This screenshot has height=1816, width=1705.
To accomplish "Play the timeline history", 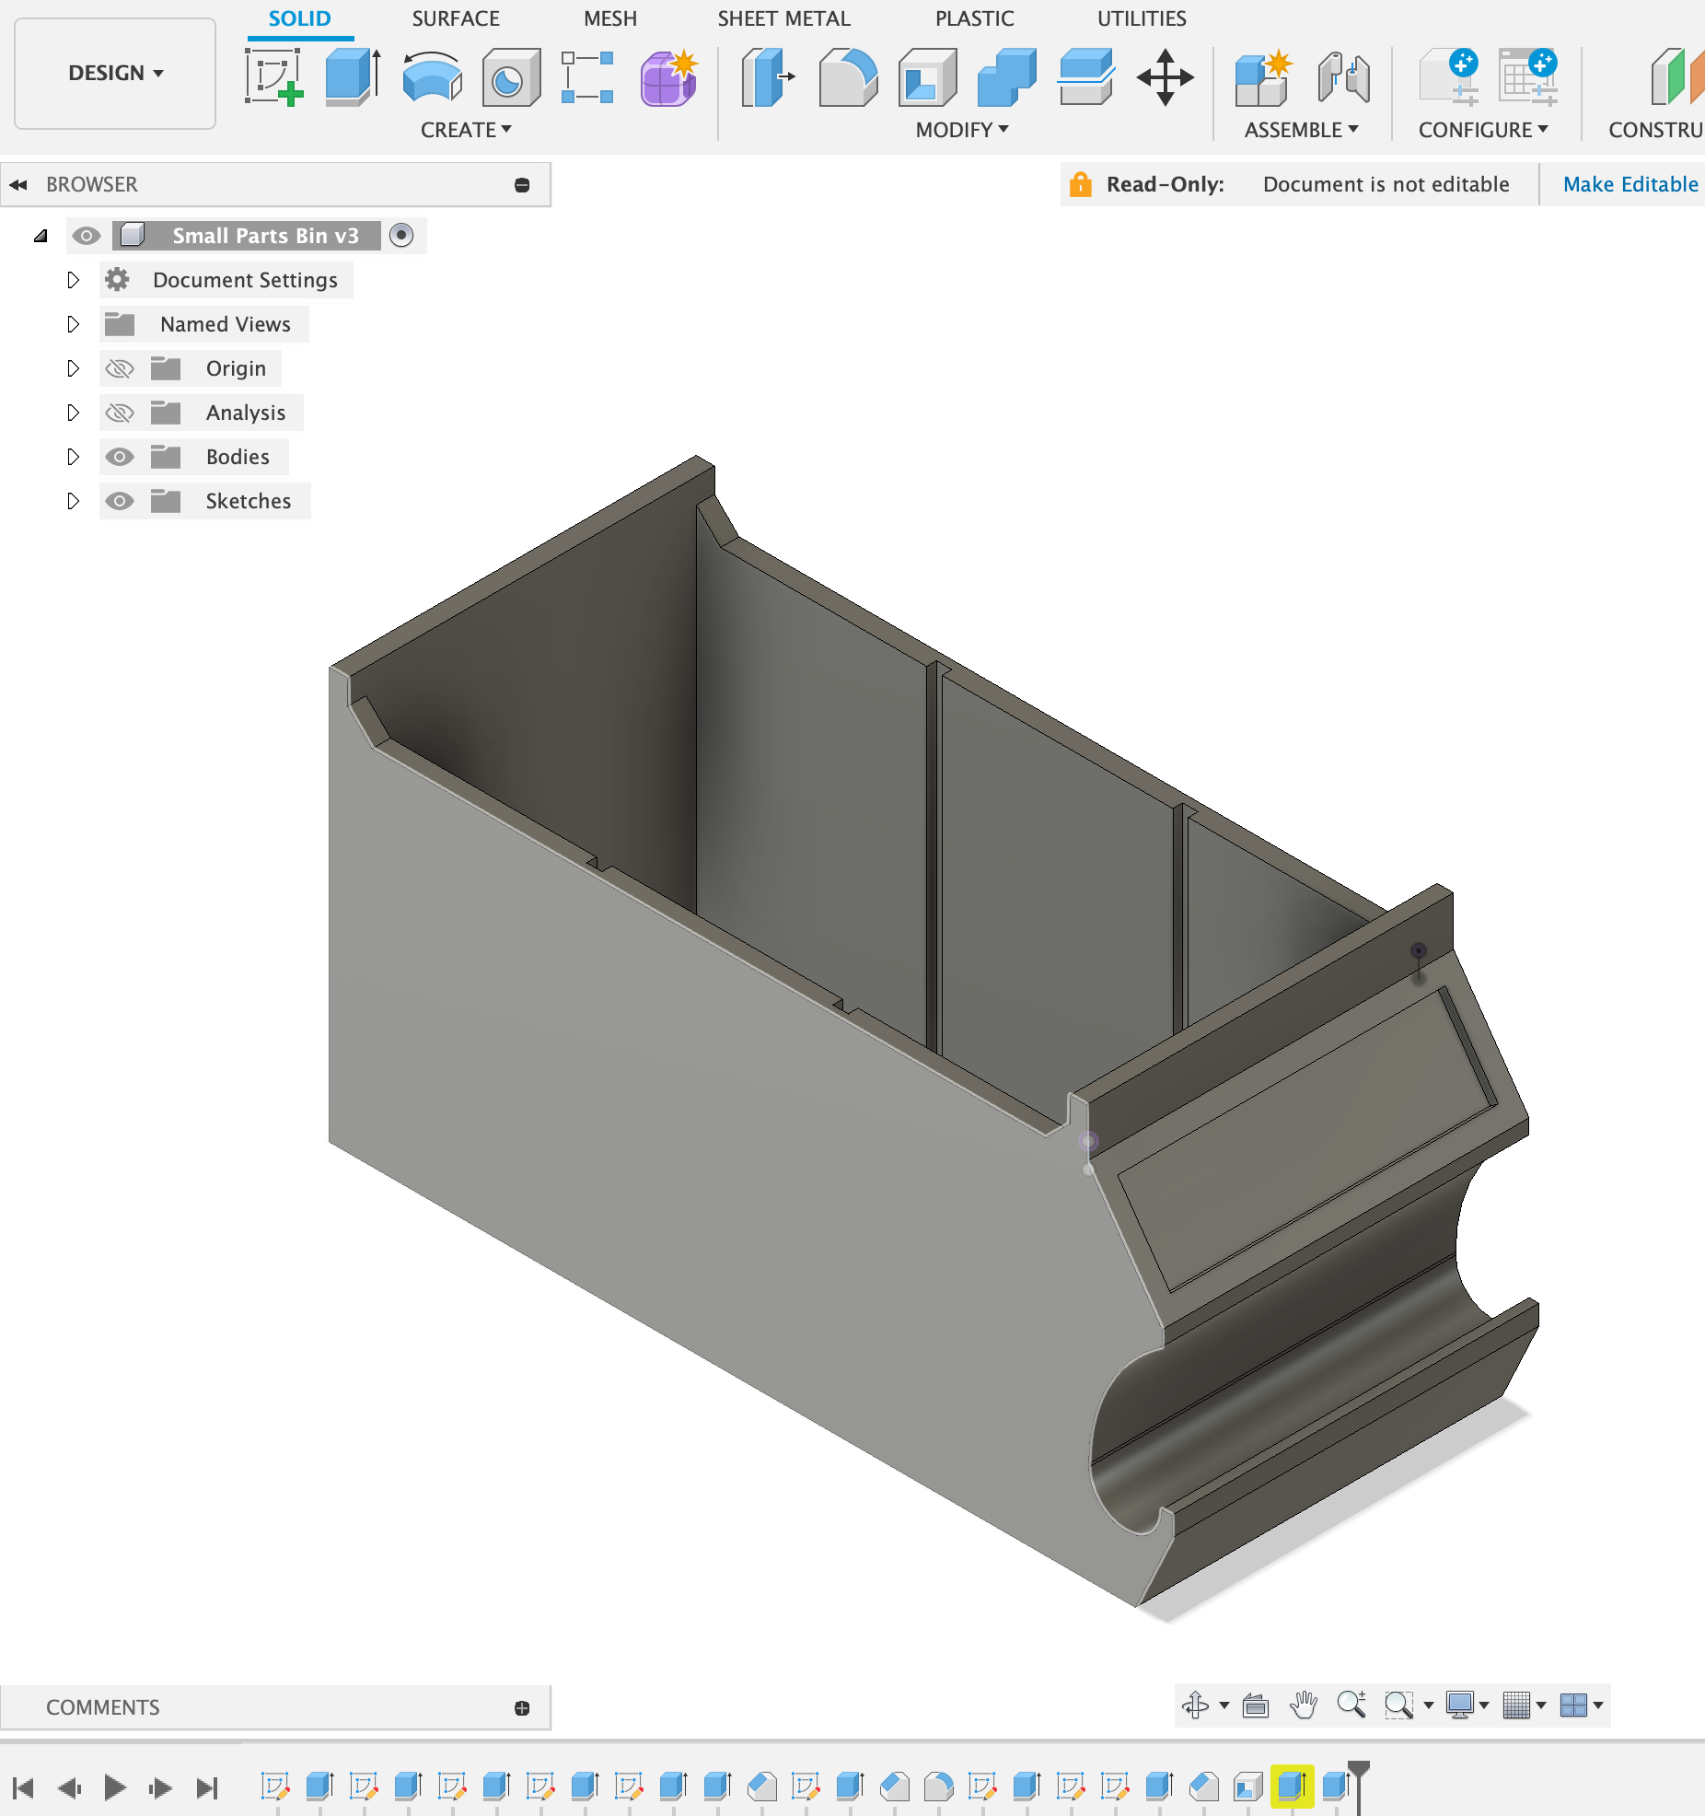I will click(115, 1788).
